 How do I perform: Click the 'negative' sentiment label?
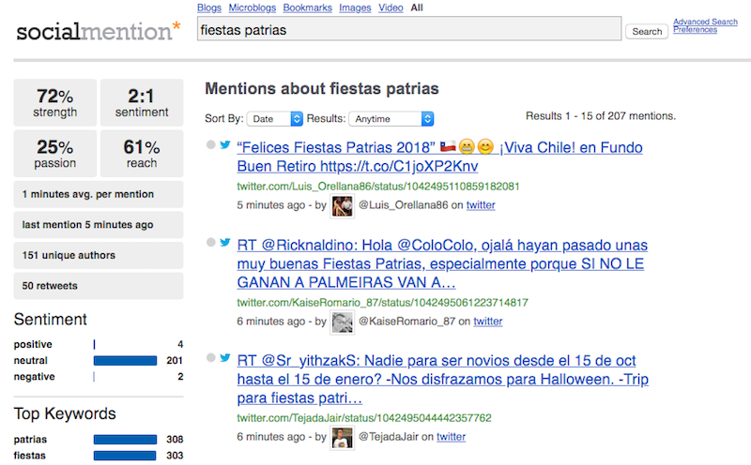35,377
